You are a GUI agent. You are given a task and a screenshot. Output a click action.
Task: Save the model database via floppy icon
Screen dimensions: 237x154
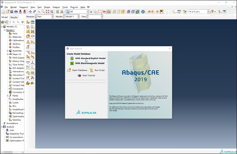pos(12,11)
